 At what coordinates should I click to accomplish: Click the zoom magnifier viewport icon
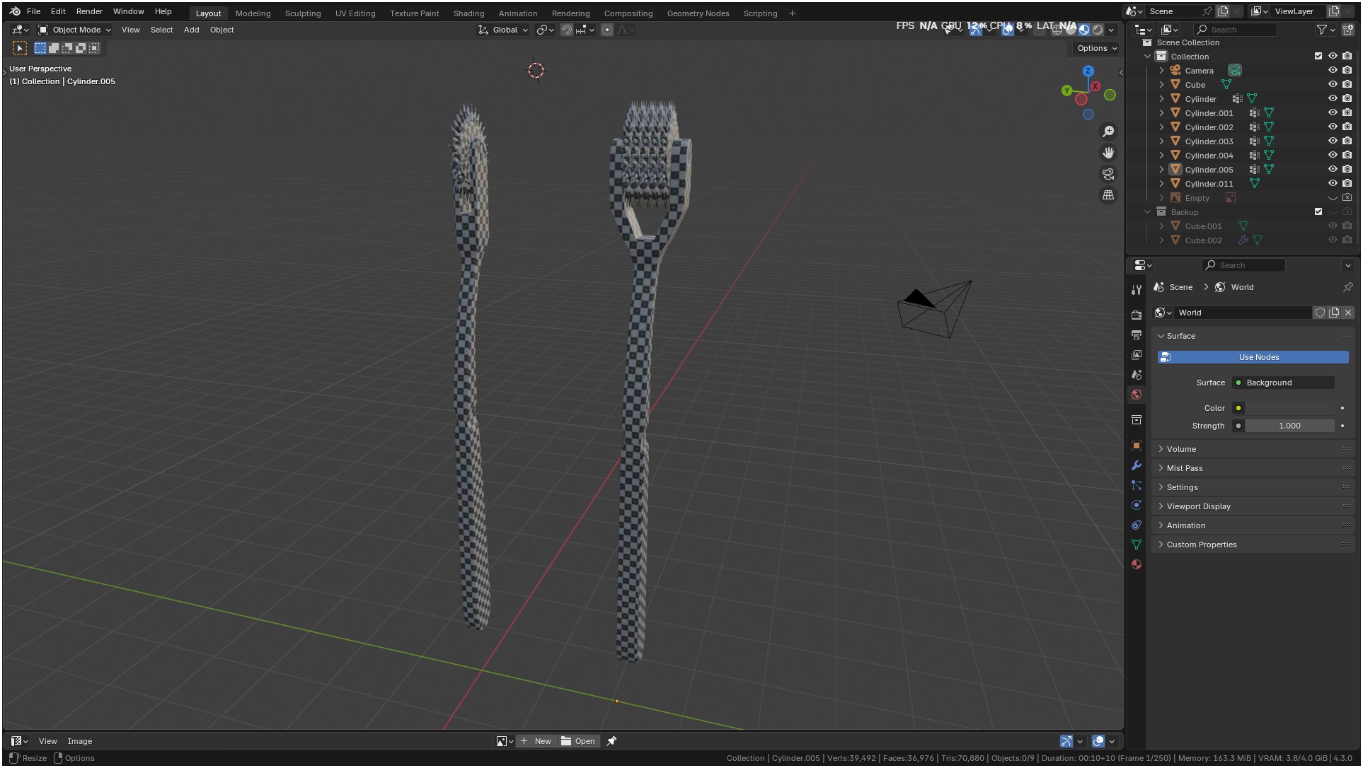[x=1108, y=132]
